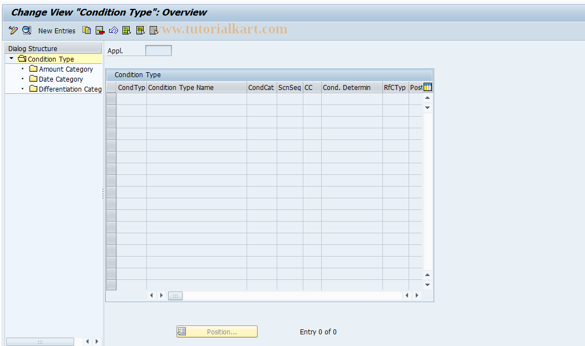The width and height of the screenshot is (585, 346).
Task: Click the ScnSeq column header
Action: 289,88
